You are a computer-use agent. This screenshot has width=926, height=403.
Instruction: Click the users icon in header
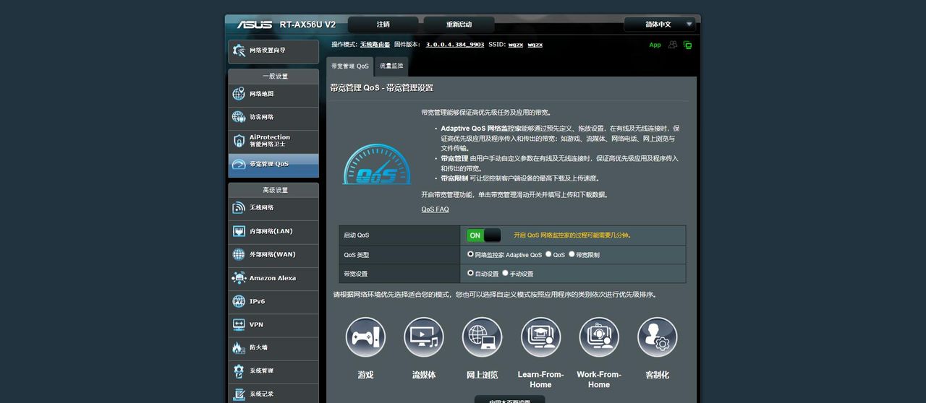coord(673,45)
